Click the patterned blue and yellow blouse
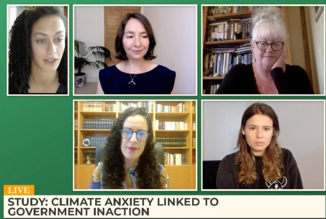Screen dimensions: 326x219 point(131,176)
